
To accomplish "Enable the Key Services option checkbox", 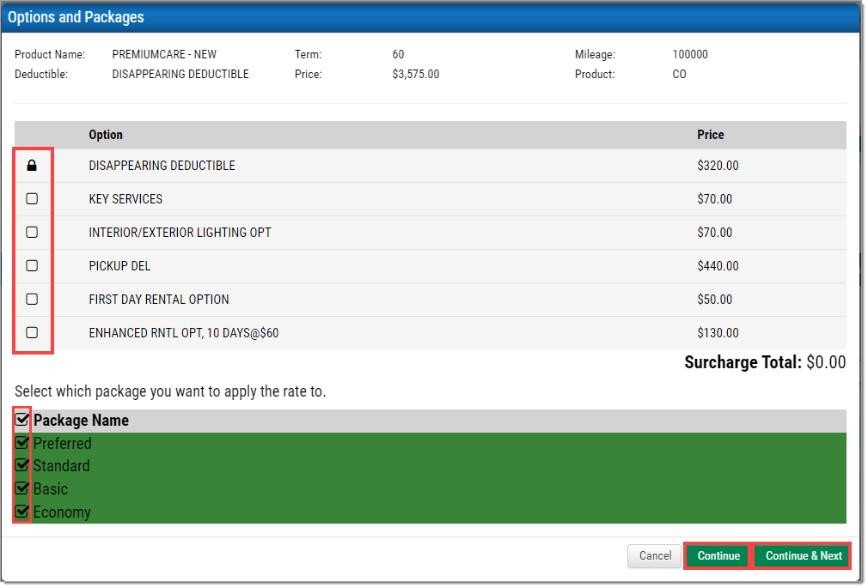I will 32,199.
